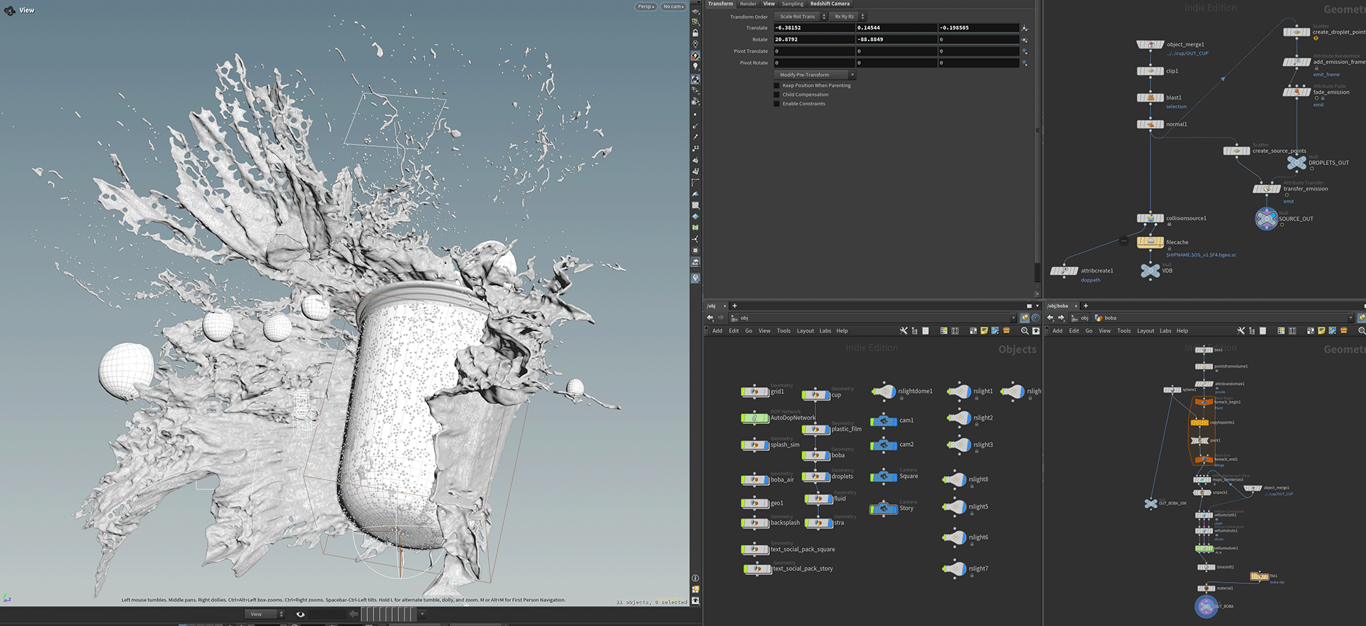Enable Keep Position When Parenting checkbox
Screen dimensions: 1366x626
777,85
